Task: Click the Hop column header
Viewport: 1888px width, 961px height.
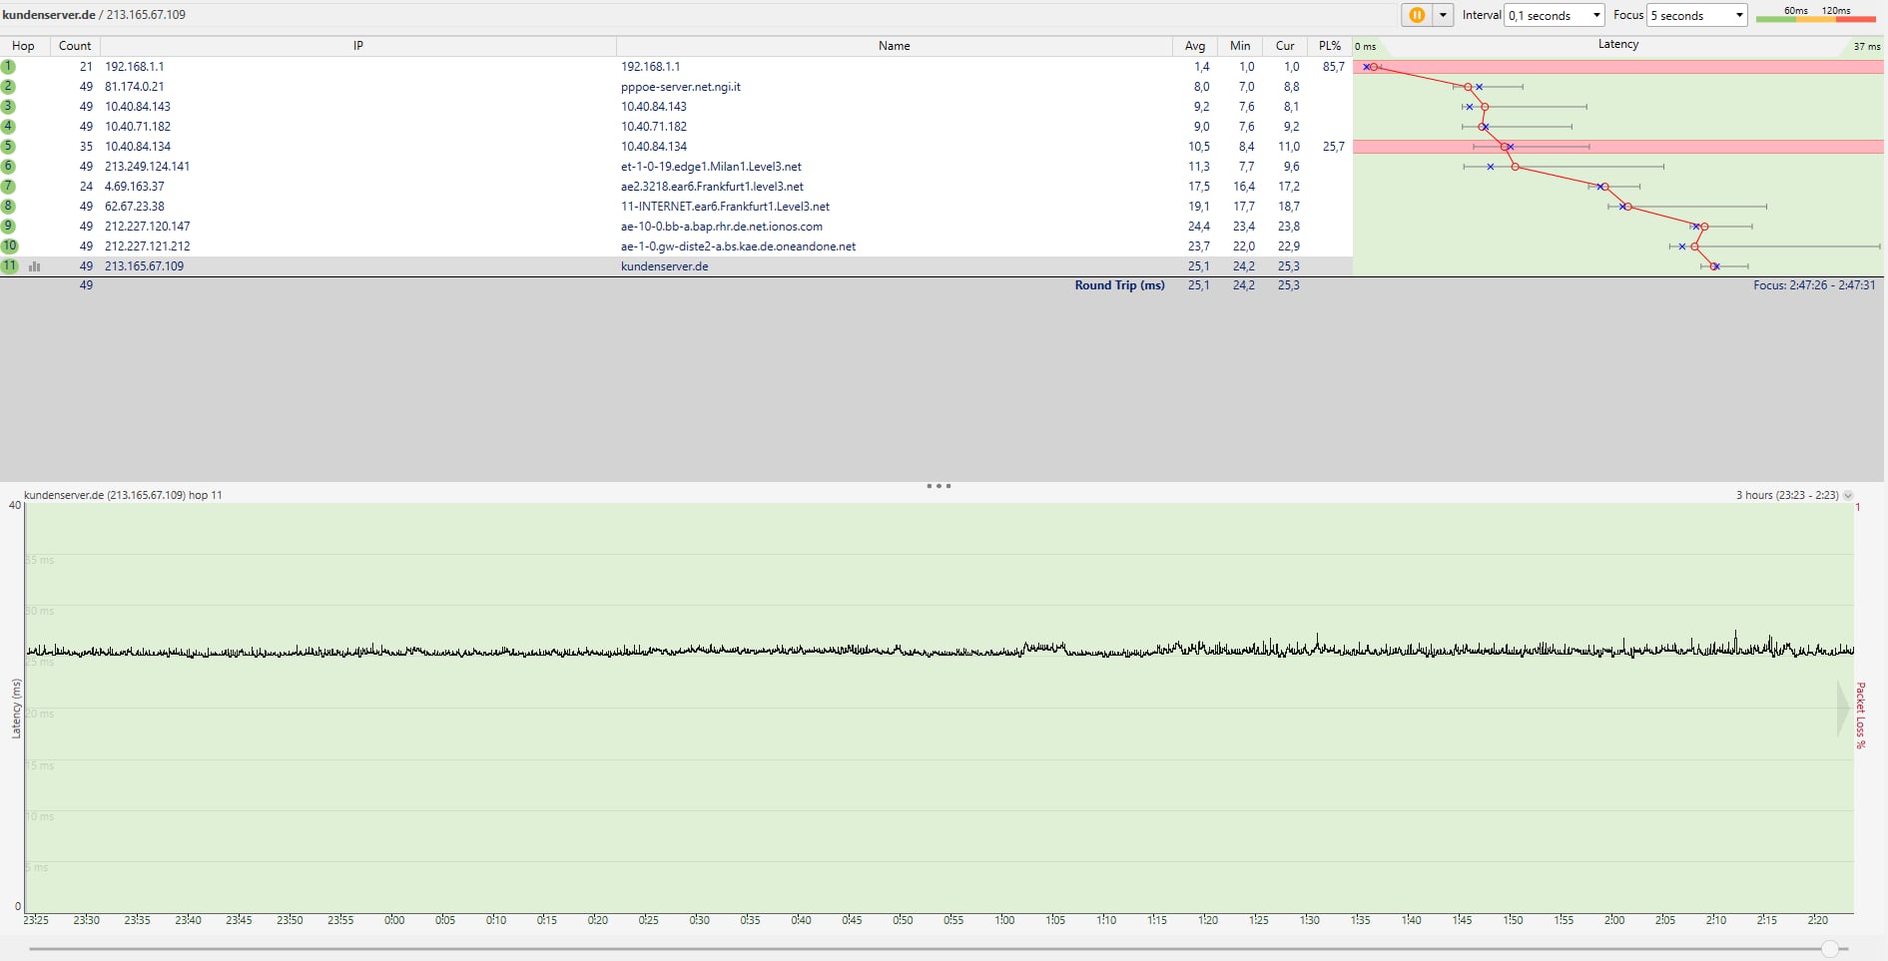Action: (x=23, y=46)
